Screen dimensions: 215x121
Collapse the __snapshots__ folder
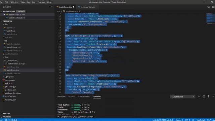5,61
